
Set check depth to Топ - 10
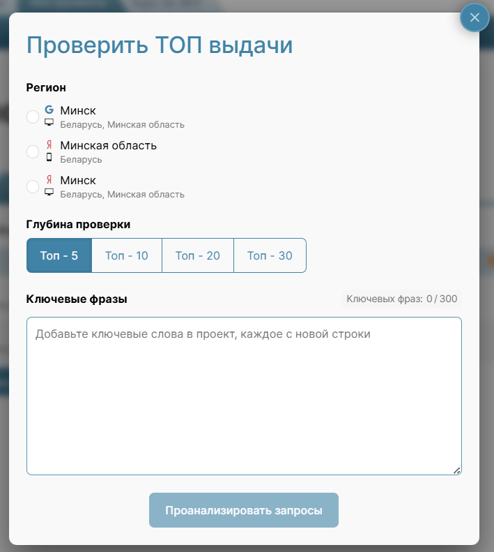pyautogui.click(x=127, y=255)
